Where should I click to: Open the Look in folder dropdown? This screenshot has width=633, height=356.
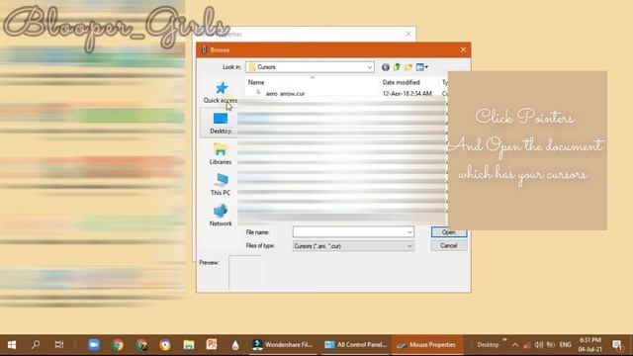click(310, 67)
